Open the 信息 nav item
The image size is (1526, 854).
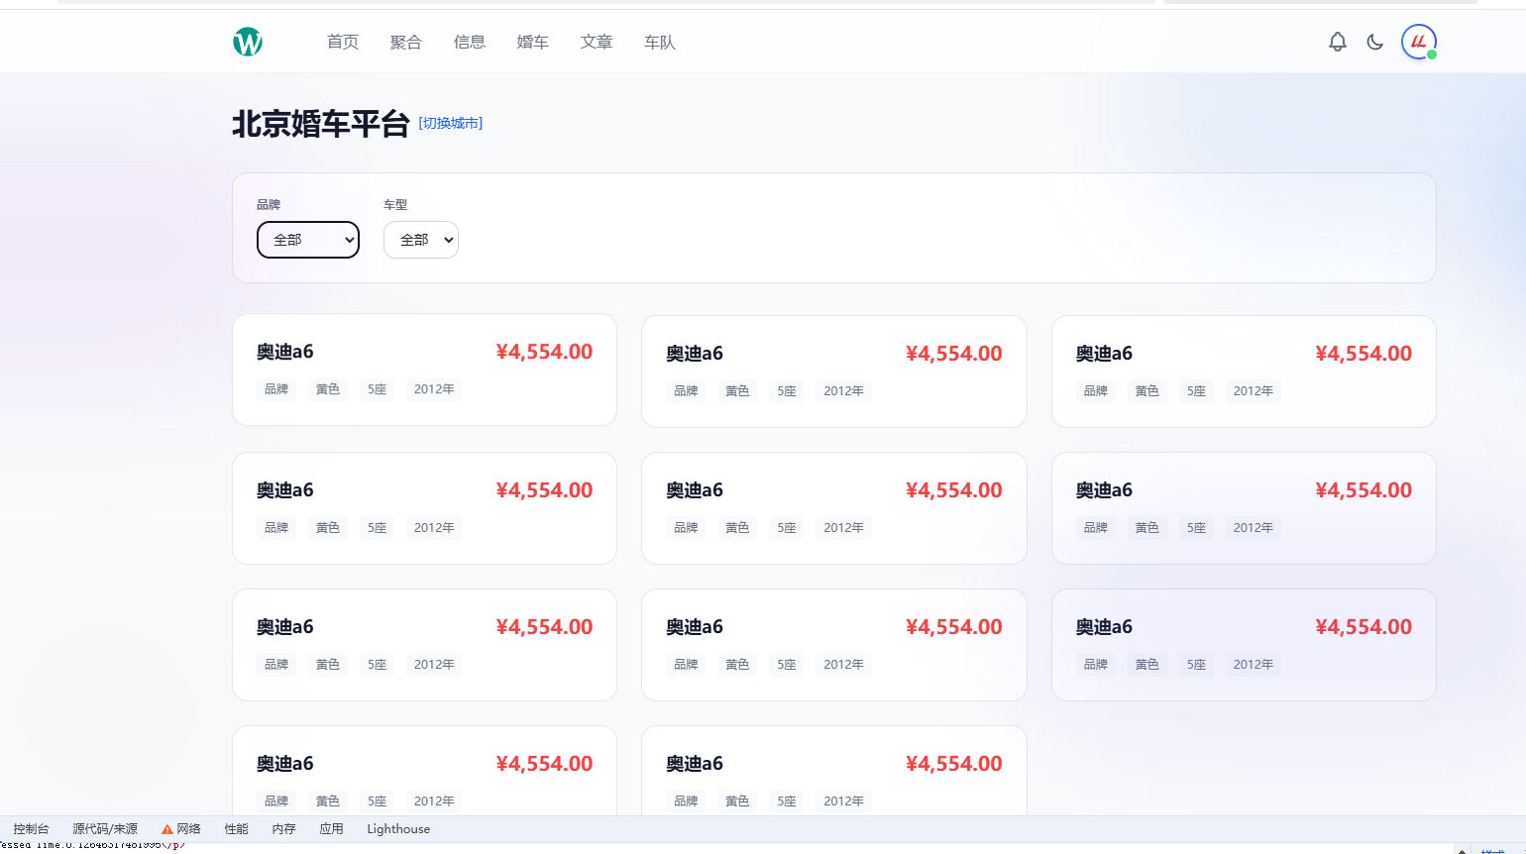point(470,42)
